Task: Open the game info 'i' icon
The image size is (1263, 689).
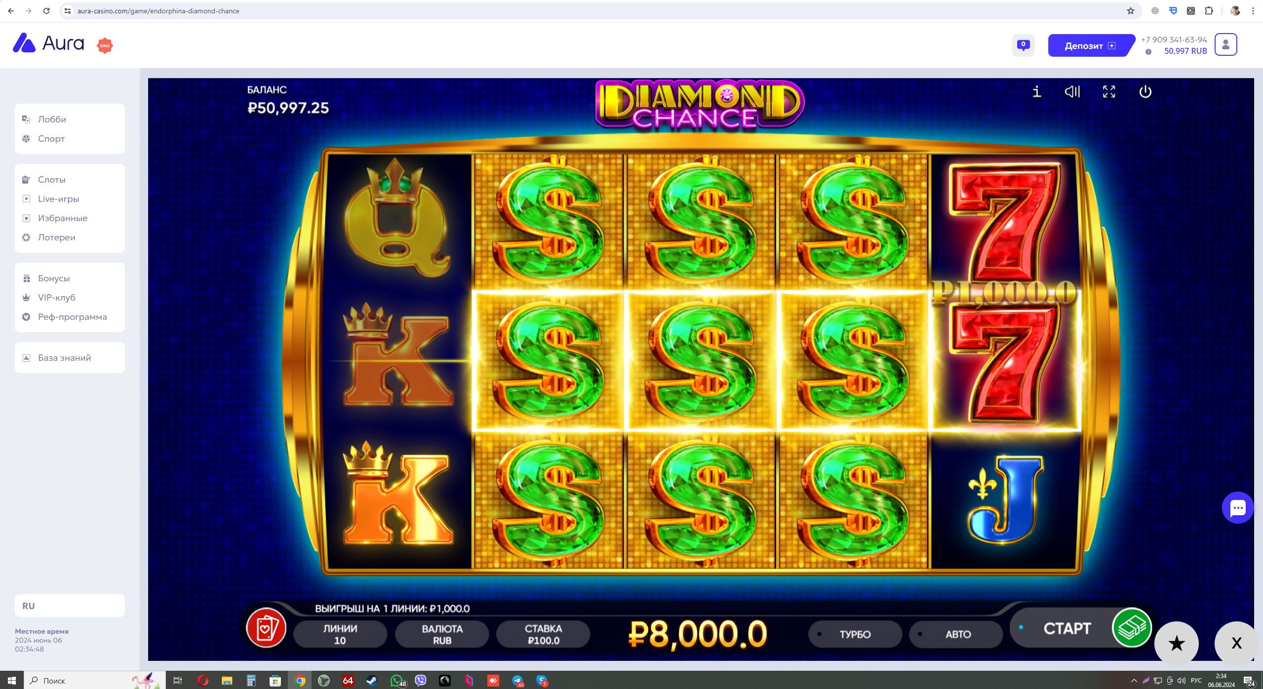Action: (x=1036, y=92)
